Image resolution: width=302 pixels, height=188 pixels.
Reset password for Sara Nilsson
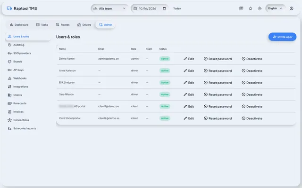pos(218,94)
